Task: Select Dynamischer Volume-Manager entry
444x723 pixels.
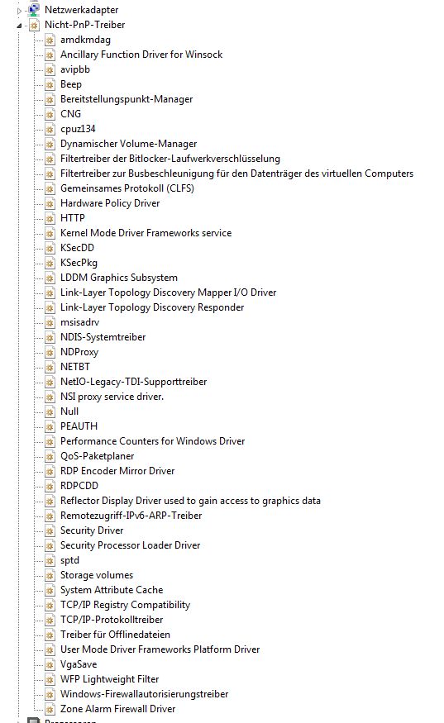Action: pyautogui.click(x=128, y=144)
